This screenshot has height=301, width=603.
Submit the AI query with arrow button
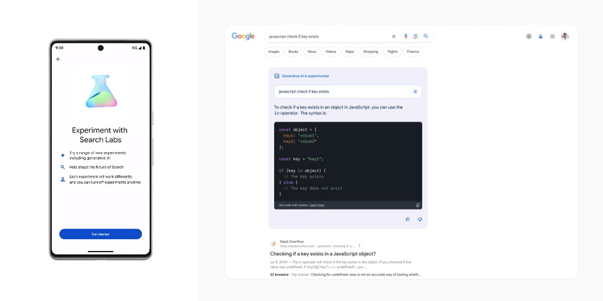(415, 92)
